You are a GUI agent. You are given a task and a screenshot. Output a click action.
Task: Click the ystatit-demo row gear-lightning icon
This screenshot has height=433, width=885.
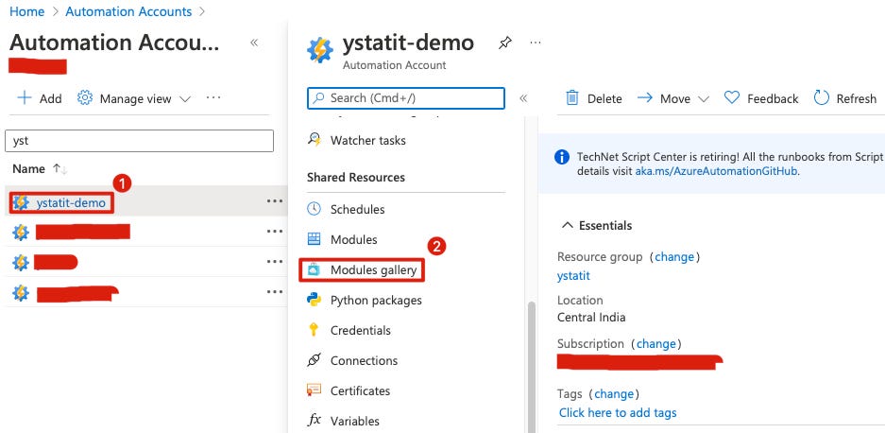(x=21, y=202)
